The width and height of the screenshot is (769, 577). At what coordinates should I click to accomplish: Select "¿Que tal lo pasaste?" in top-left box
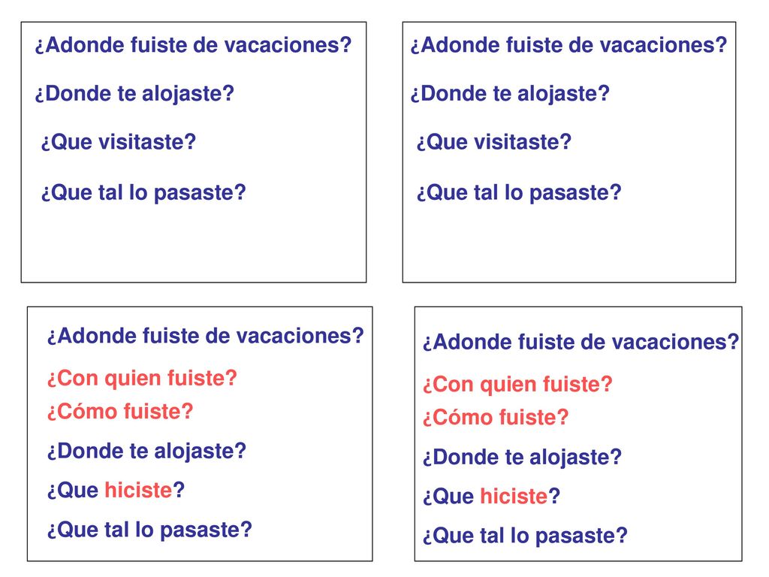coord(143,192)
